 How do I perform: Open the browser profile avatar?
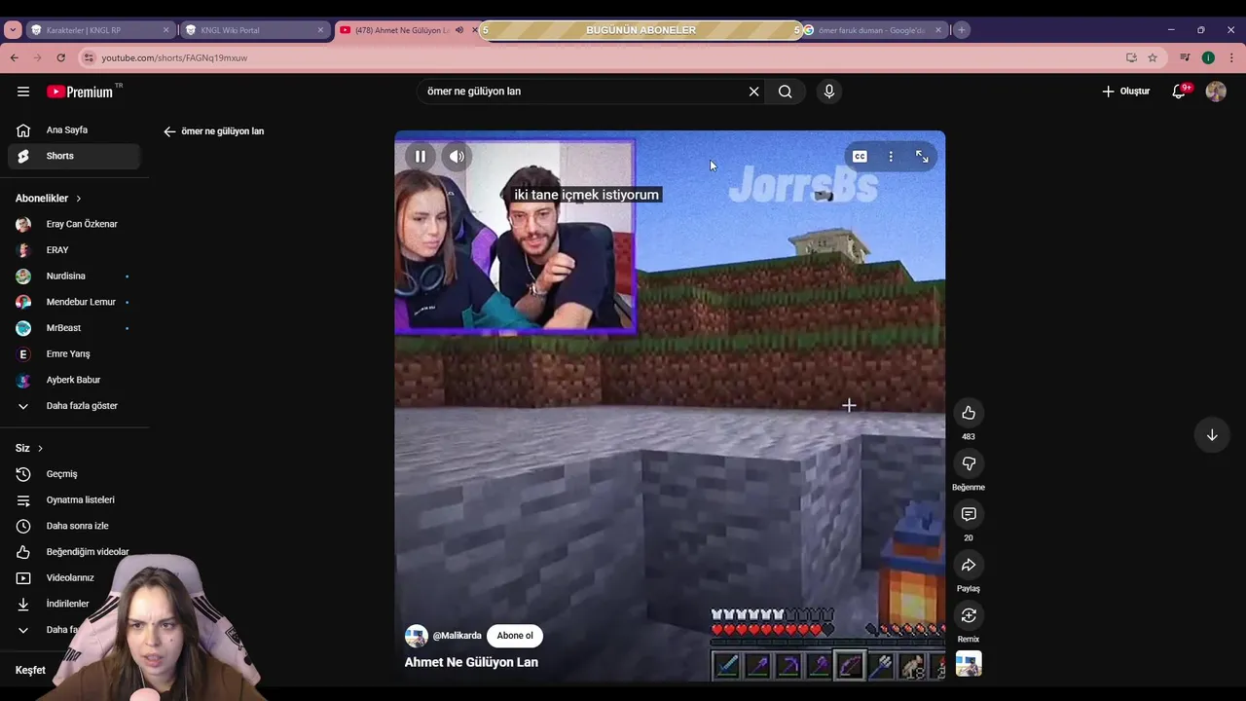coord(1208,58)
